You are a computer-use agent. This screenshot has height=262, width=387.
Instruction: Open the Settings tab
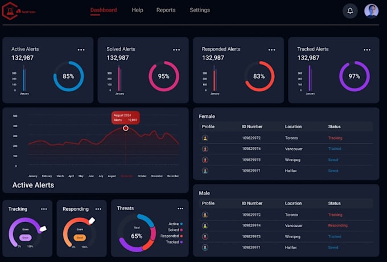[200, 10]
